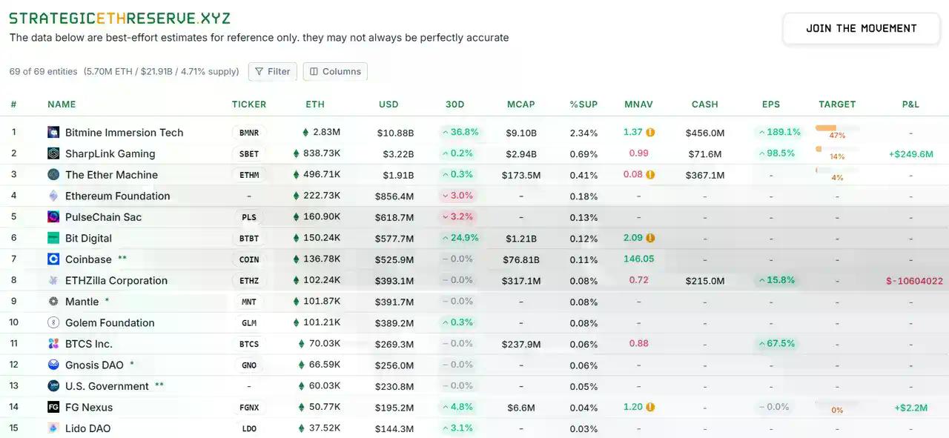The height and width of the screenshot is (438, 949).
Task: Click the Coinbase logo icon
Action: pos(53,259)
